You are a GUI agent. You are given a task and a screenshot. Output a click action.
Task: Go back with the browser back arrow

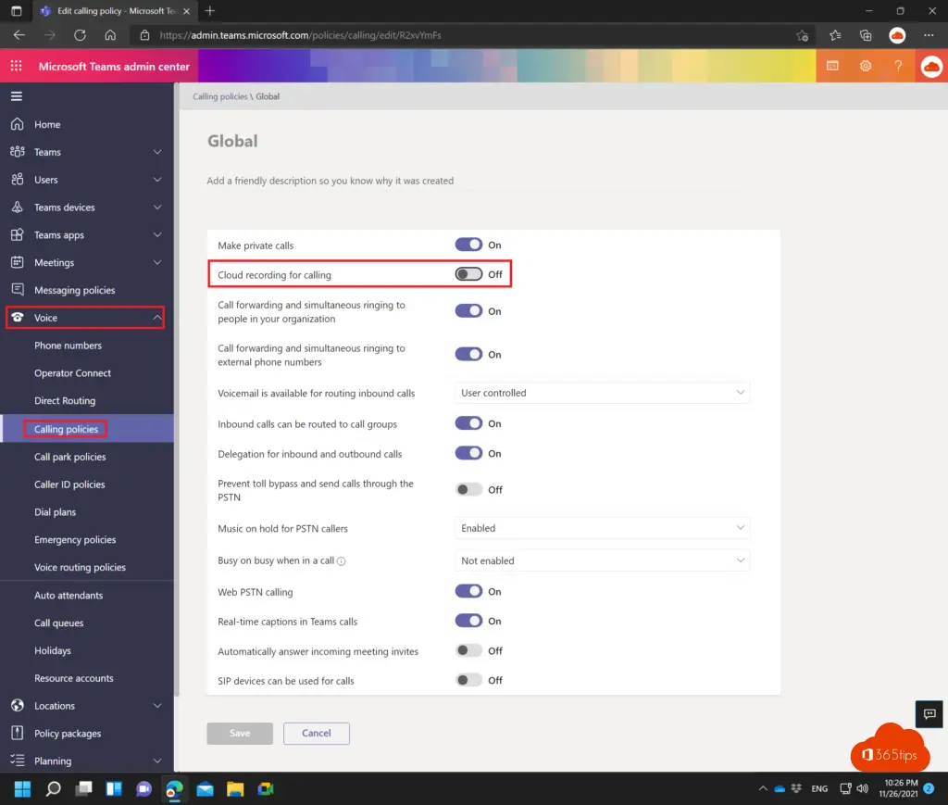(19, 35)
